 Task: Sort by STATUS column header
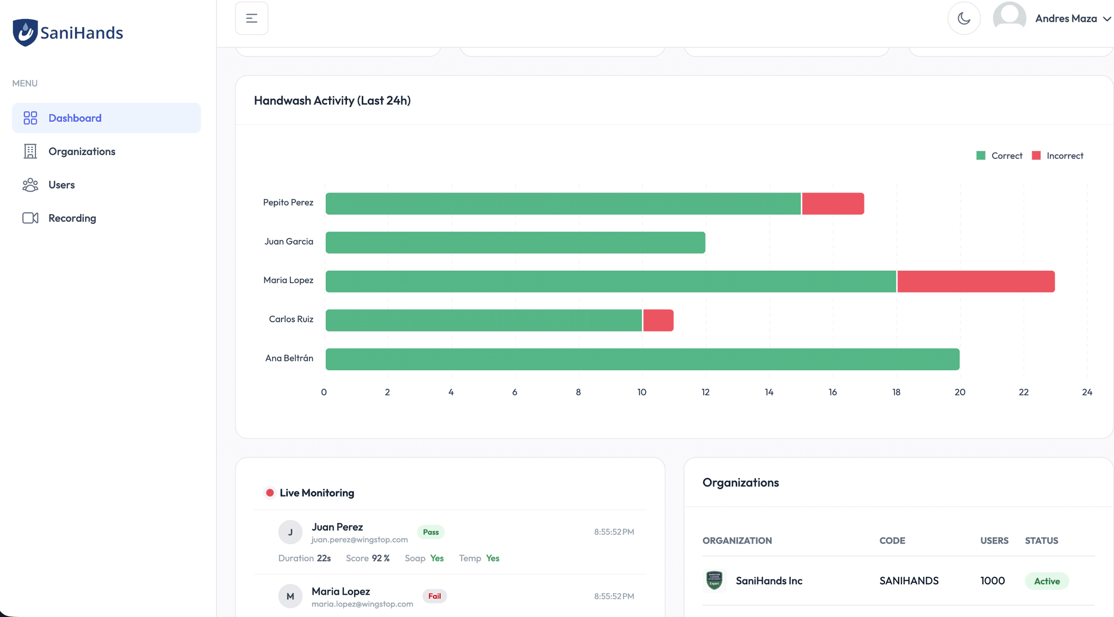click(1042, 540)
